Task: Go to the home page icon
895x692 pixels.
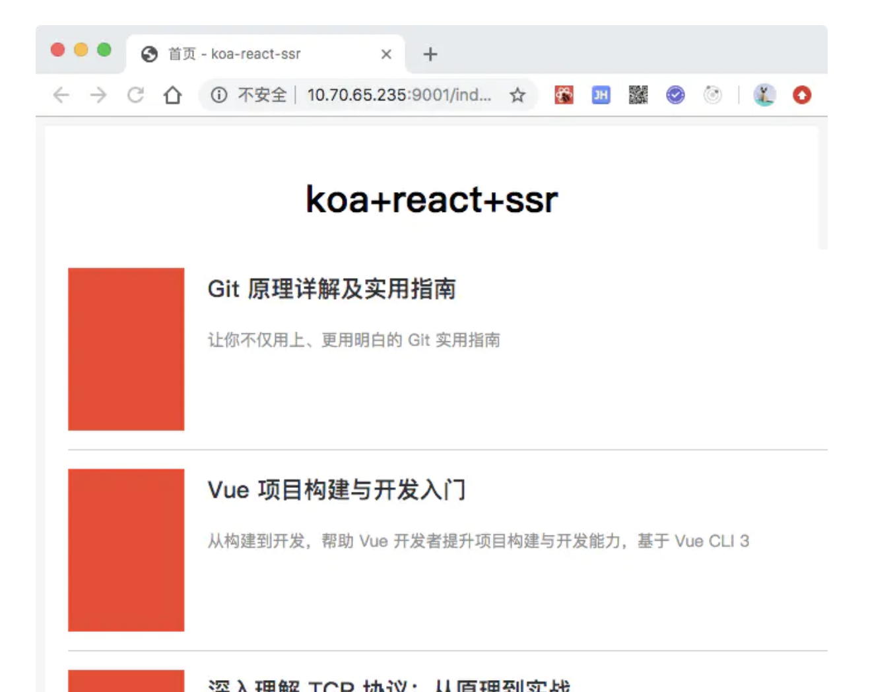Action: [x=173, y=95]
